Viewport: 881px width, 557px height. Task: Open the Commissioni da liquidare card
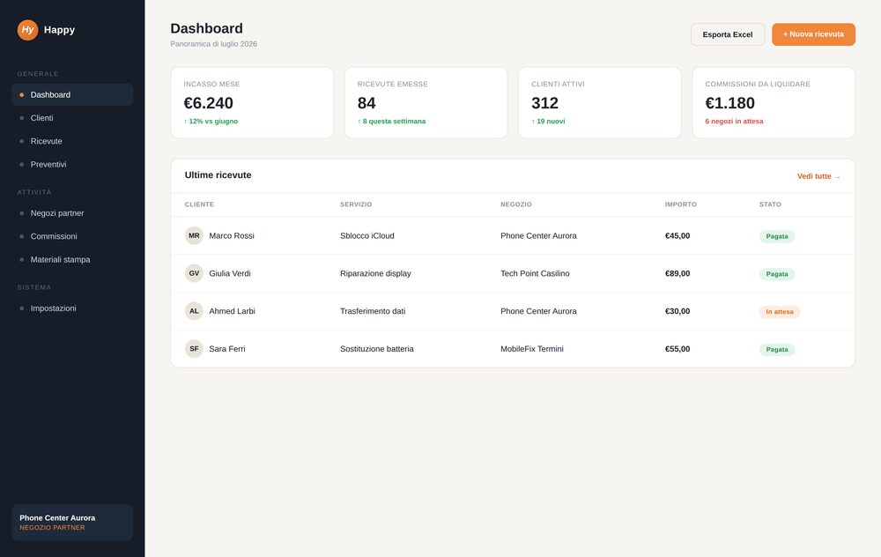774,103
